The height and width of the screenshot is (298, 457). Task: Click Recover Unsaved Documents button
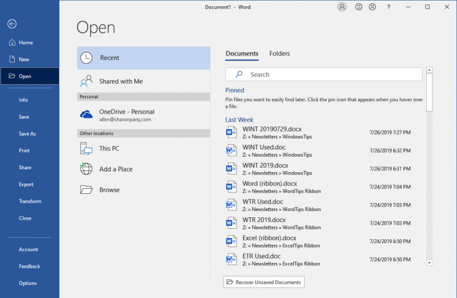click(x=263, y=282)
